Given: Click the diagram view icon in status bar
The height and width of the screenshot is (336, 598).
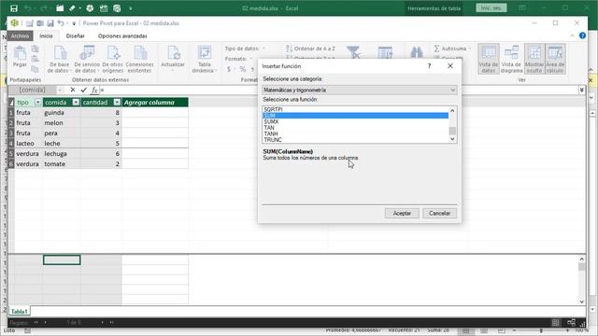Looking at the screenshot, I should 571,323.
